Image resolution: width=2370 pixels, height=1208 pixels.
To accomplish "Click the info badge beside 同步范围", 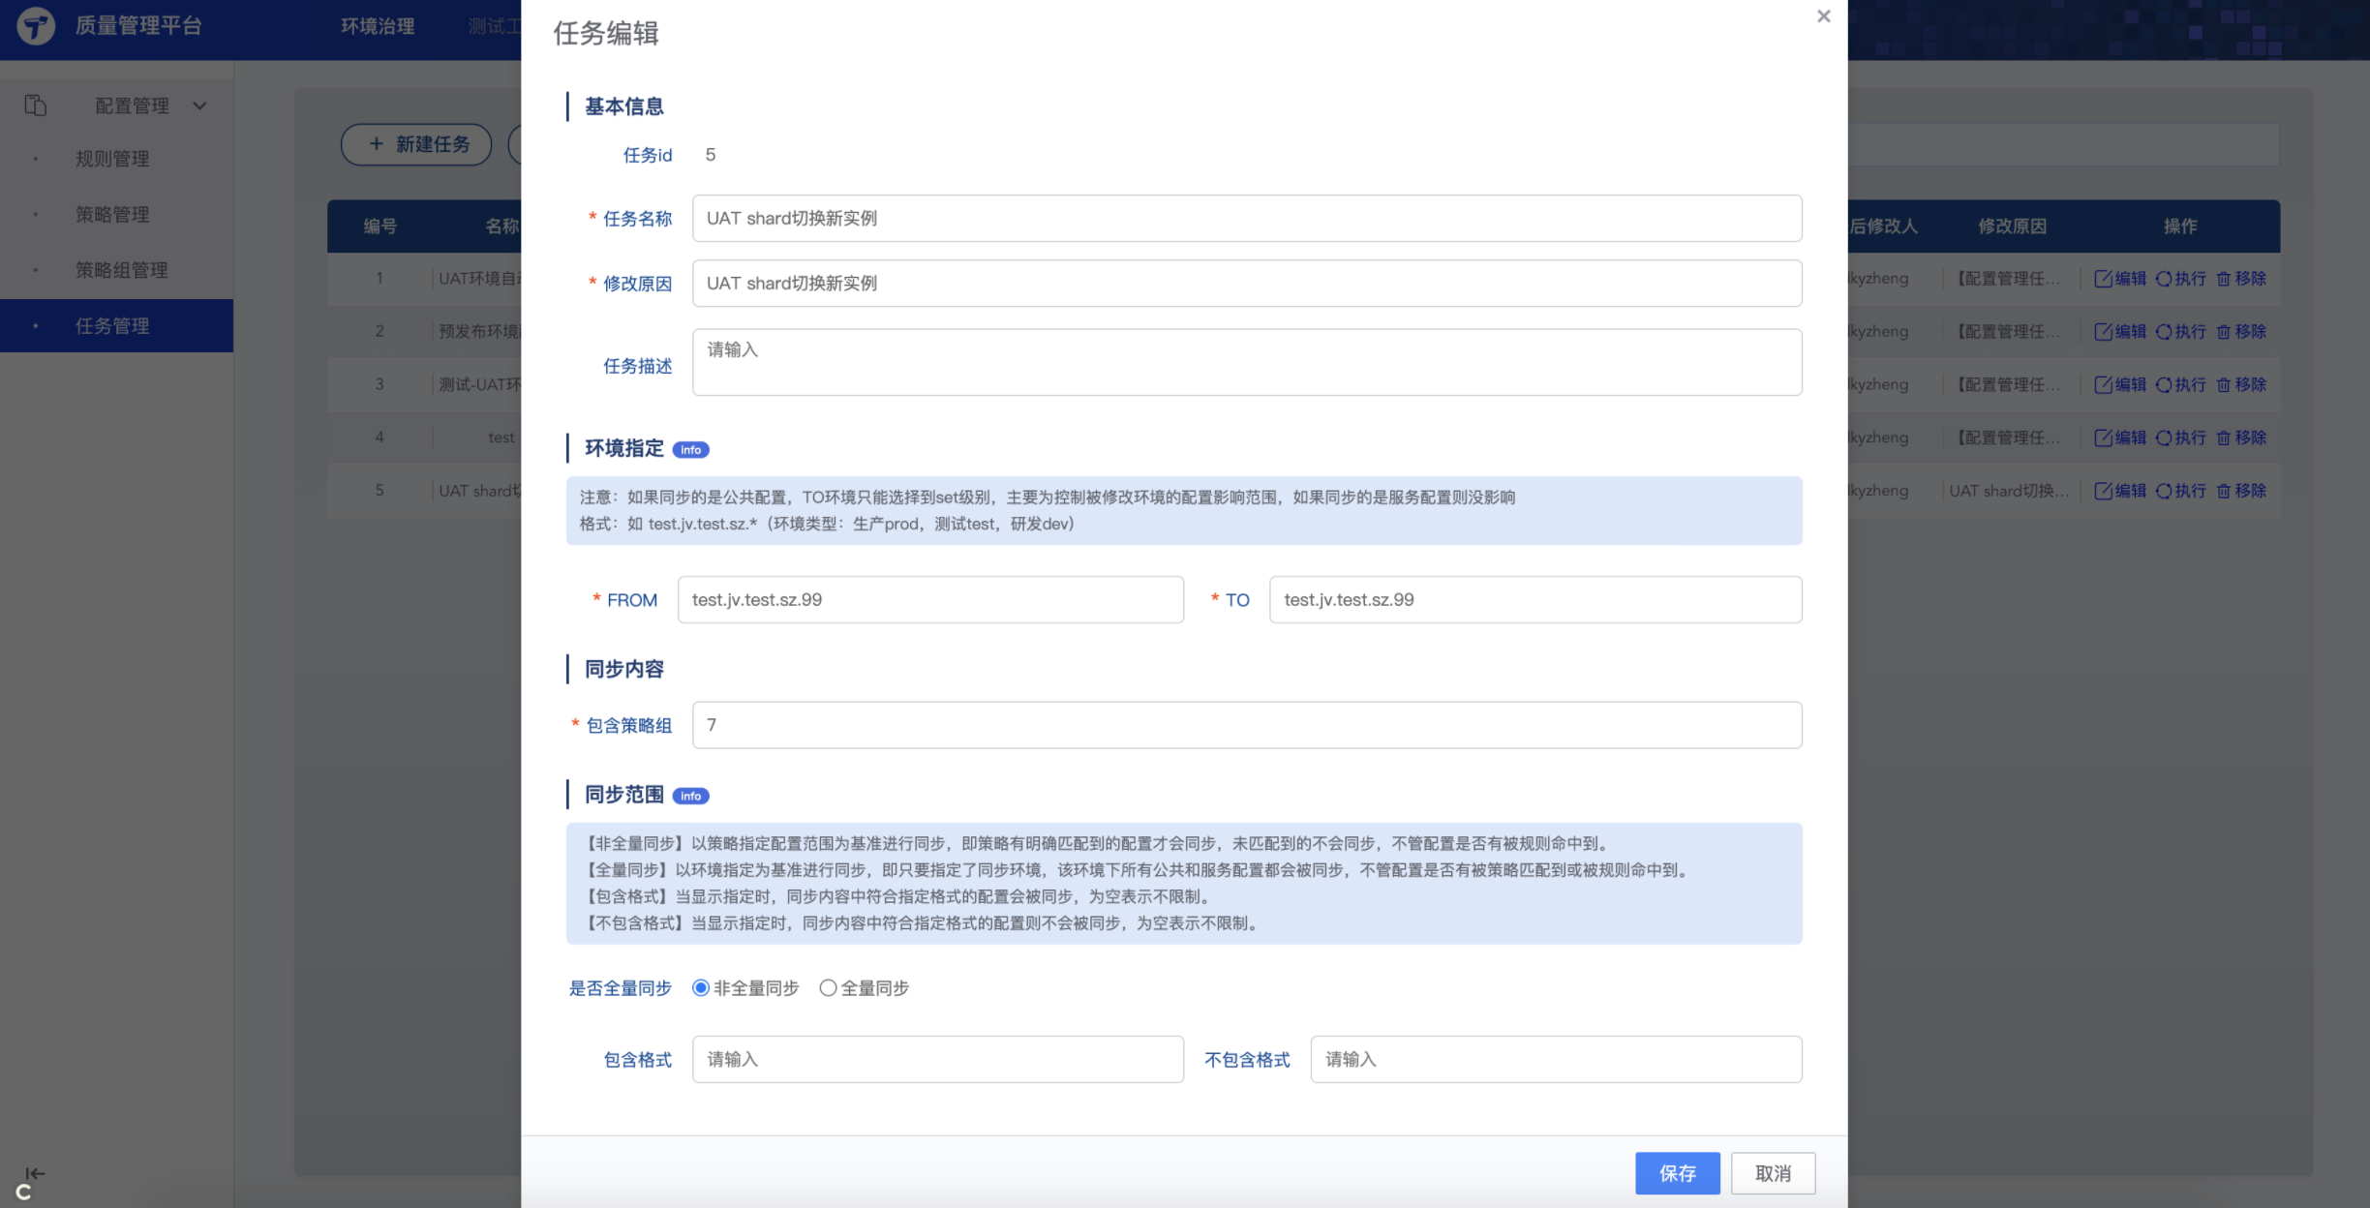I will point(690,796).
